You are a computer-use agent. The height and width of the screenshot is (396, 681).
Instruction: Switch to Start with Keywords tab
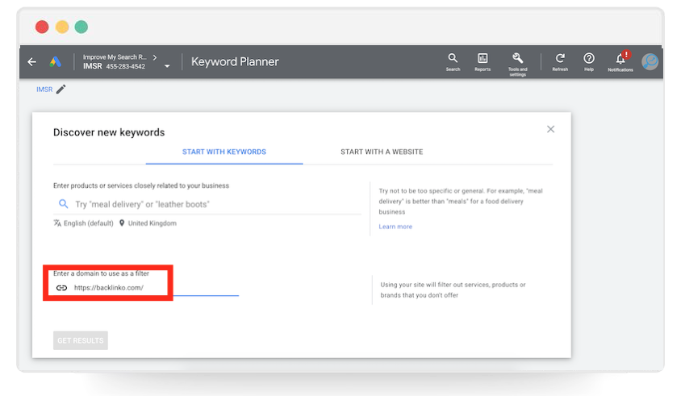click(224, 152)
